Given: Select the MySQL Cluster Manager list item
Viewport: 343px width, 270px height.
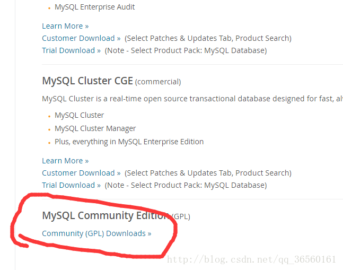Looking at the screenshot, I should [95, 128].
